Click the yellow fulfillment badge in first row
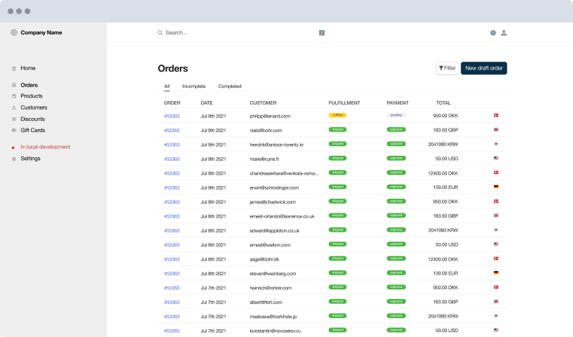 337,115
